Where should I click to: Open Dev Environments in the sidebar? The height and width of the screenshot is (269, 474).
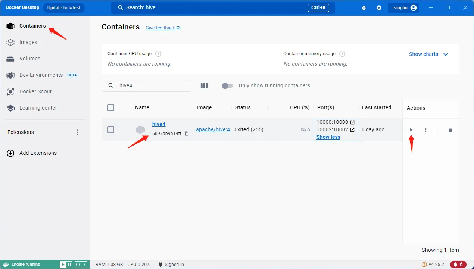41,75
